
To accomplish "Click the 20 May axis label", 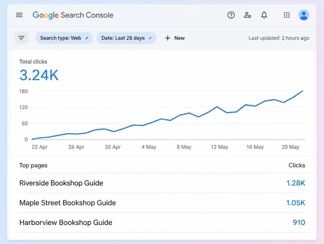I will click(x=291, y=147).
